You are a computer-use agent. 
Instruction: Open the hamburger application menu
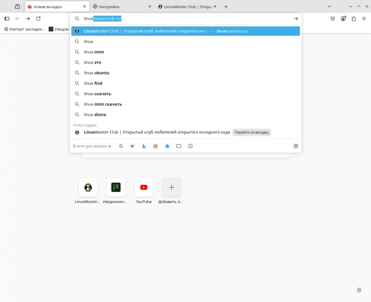coord(364,19)
